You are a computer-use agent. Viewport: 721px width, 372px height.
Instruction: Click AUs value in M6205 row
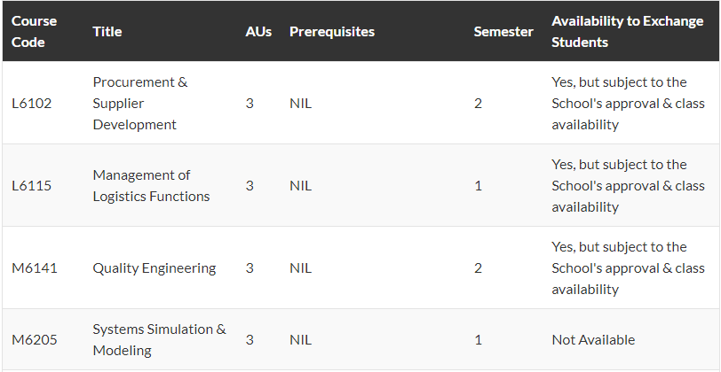[x=250, y=340]
